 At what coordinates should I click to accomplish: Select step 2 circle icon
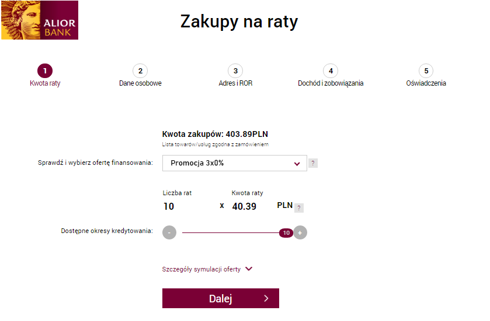pyautogui.click(x=140, y=70)
